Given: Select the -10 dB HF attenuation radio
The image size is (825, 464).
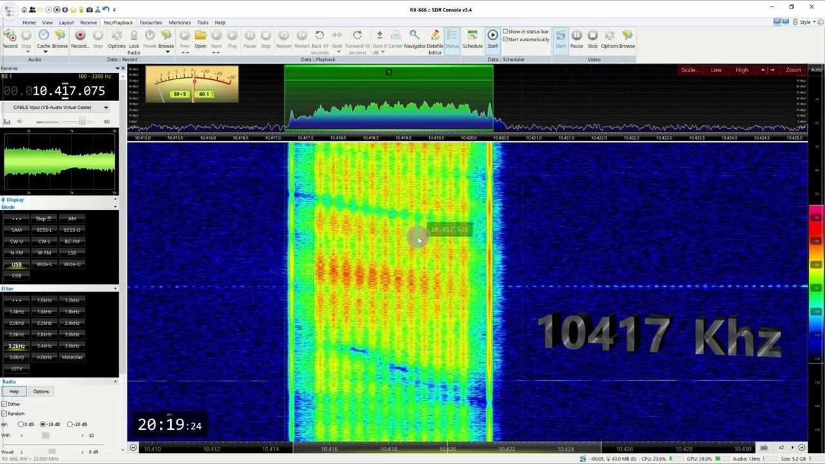Looking at the screenshot, I should tap(43, 424).
